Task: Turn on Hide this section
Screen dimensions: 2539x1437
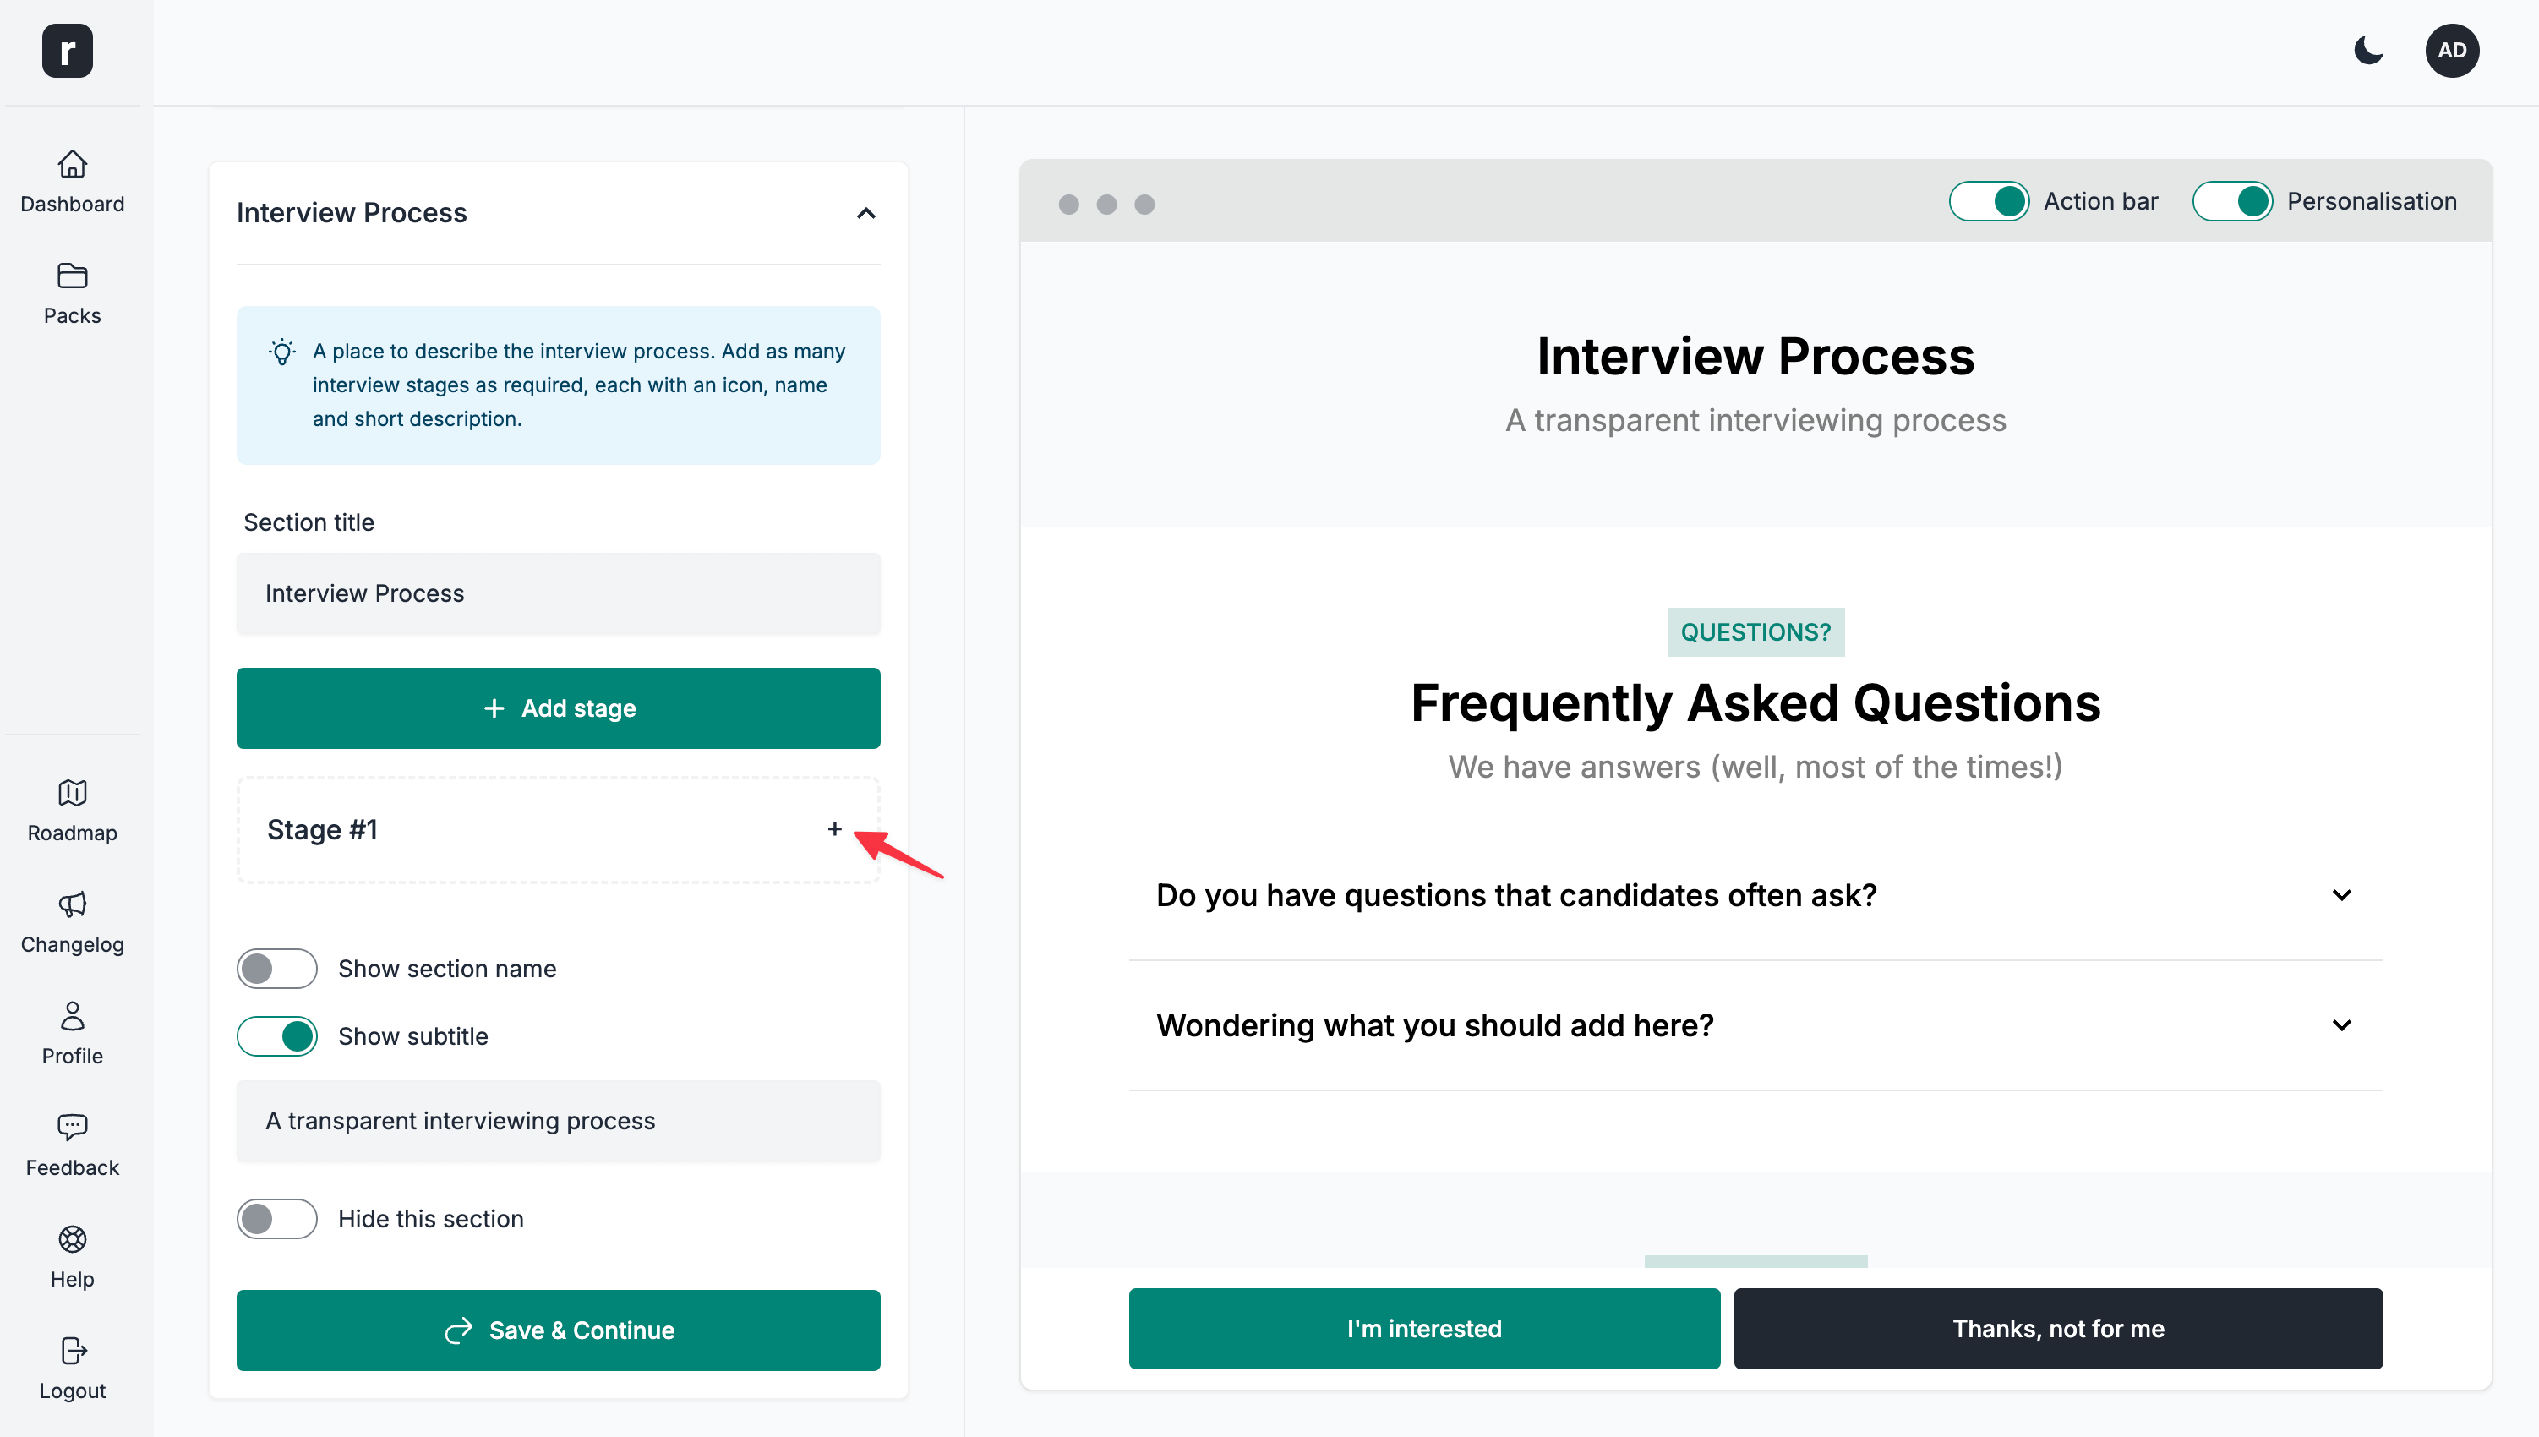Action: (276, 1219)
